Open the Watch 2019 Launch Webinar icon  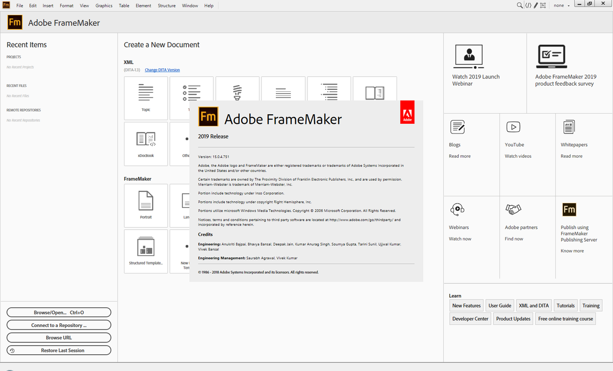[x=468, y=56]
